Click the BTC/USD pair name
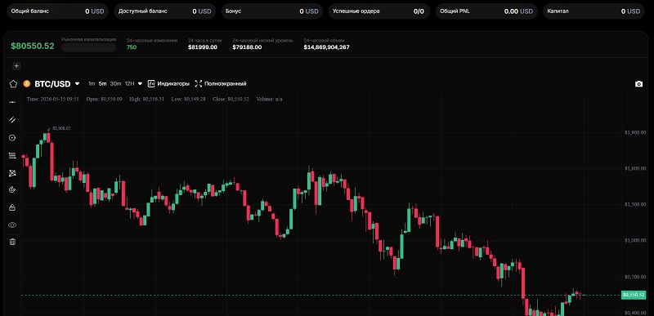This screenshot has width=654, height=316. pyautogui.click(x=52, y=83)
